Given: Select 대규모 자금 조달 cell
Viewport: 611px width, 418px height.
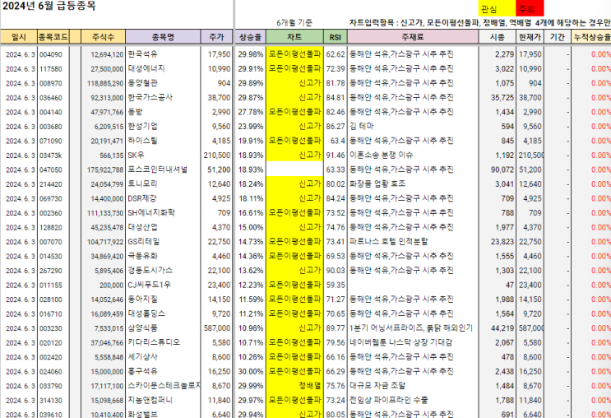Looking at the screenshot, I should coord(377,386).
